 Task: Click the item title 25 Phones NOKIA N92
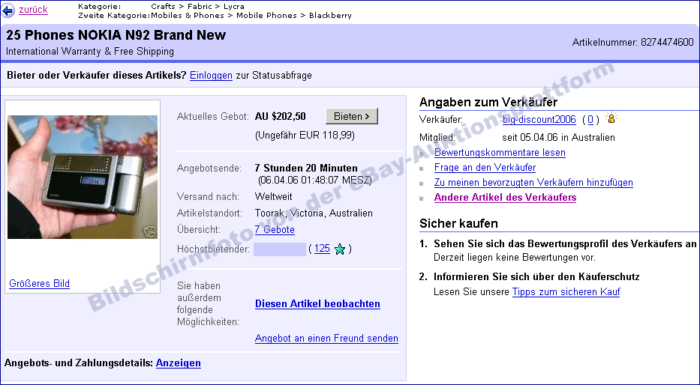(116, 35)
